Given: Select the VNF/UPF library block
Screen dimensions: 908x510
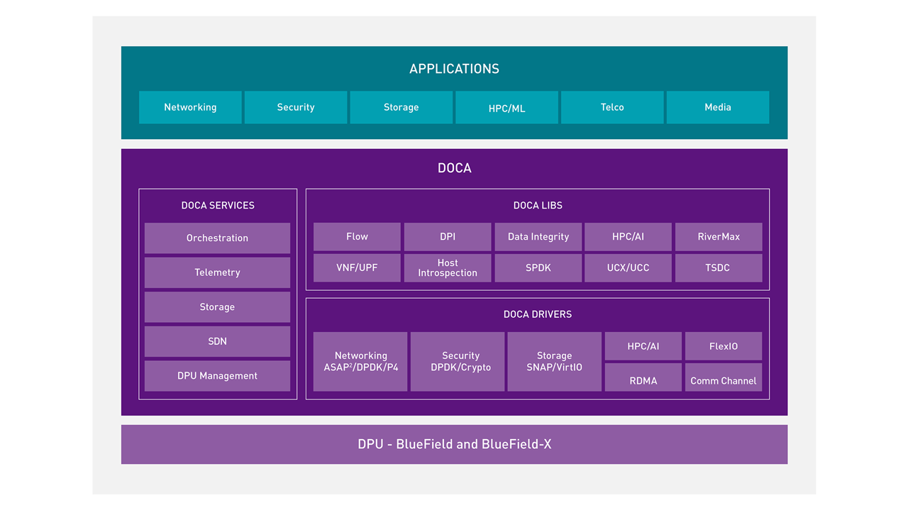Looking at the screenshot, I should (357, 268).
